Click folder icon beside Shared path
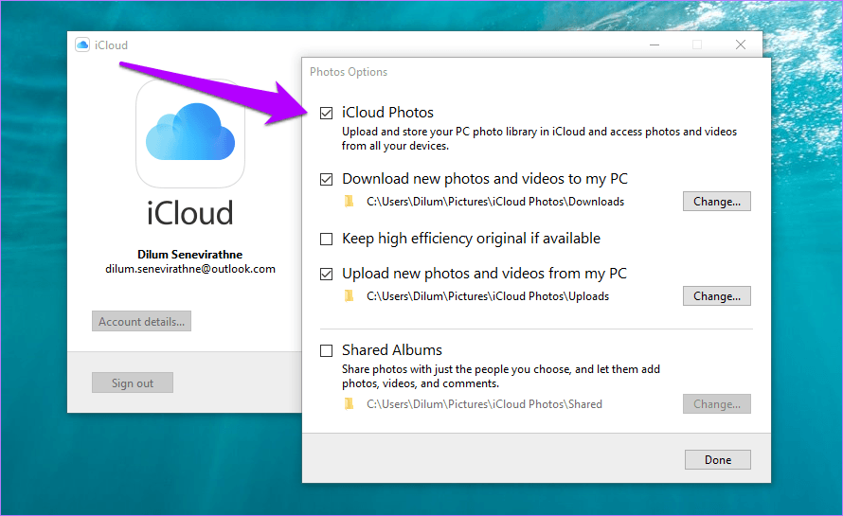The image size is (843, 516). [x=350, y=404]
